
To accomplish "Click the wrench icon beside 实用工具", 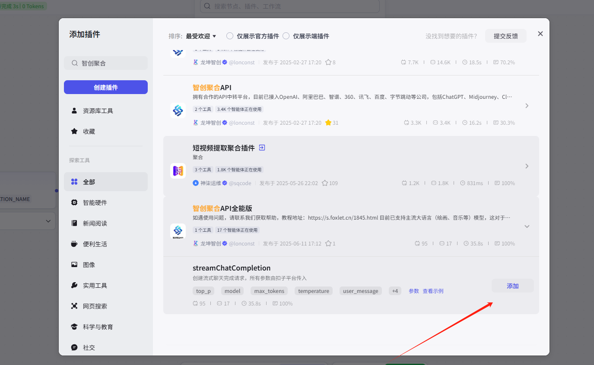I will tap(74, 286).
